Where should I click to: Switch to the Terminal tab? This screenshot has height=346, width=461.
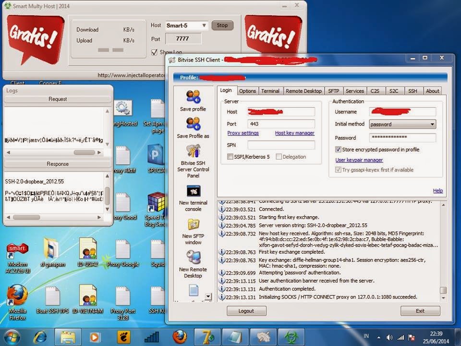(x=270, y=91)
